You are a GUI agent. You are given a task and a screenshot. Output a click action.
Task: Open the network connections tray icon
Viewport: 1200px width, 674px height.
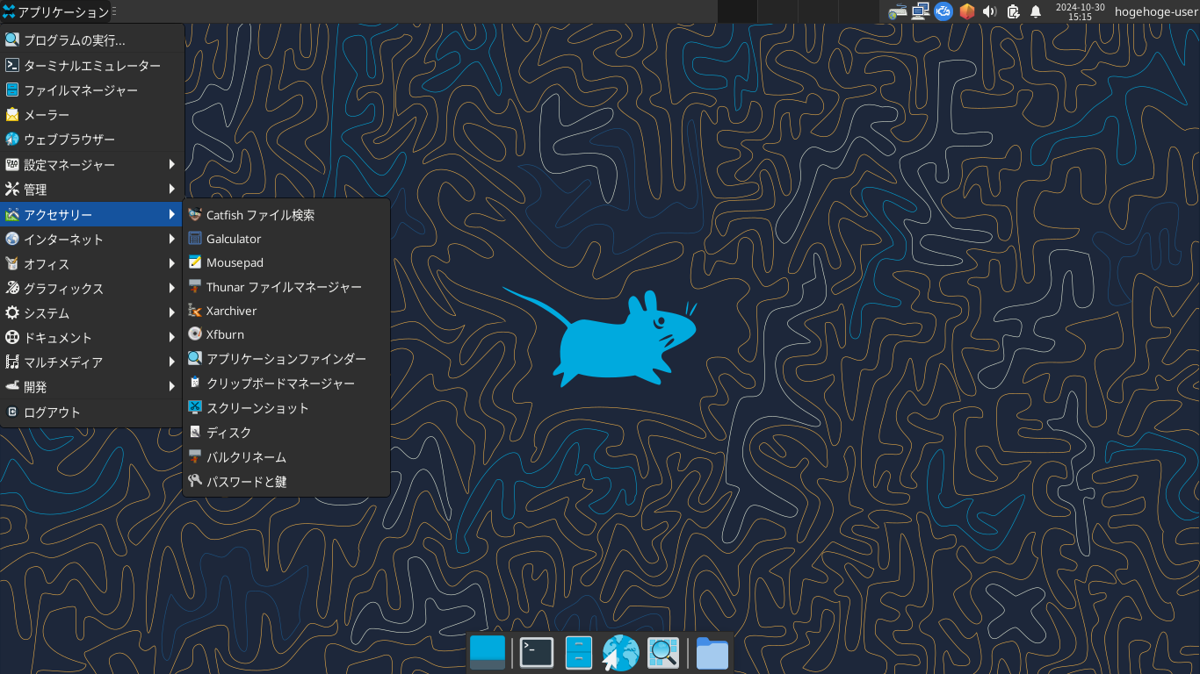[x=921, y=11]
